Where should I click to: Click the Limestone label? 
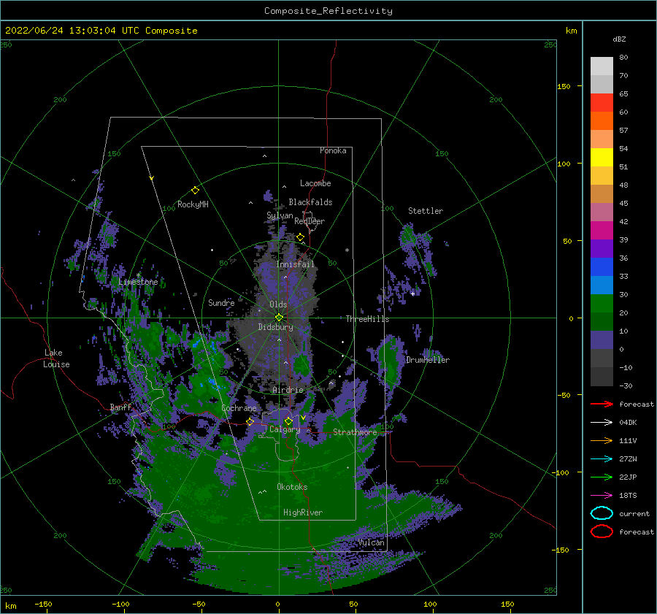tap(138, 282)
